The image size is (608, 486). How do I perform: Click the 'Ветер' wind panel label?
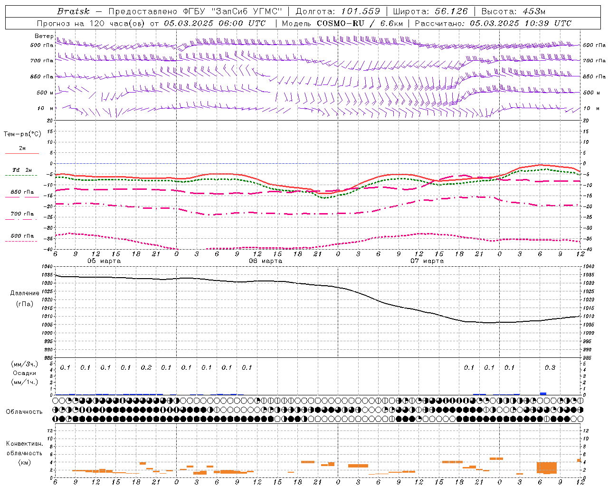44,36
